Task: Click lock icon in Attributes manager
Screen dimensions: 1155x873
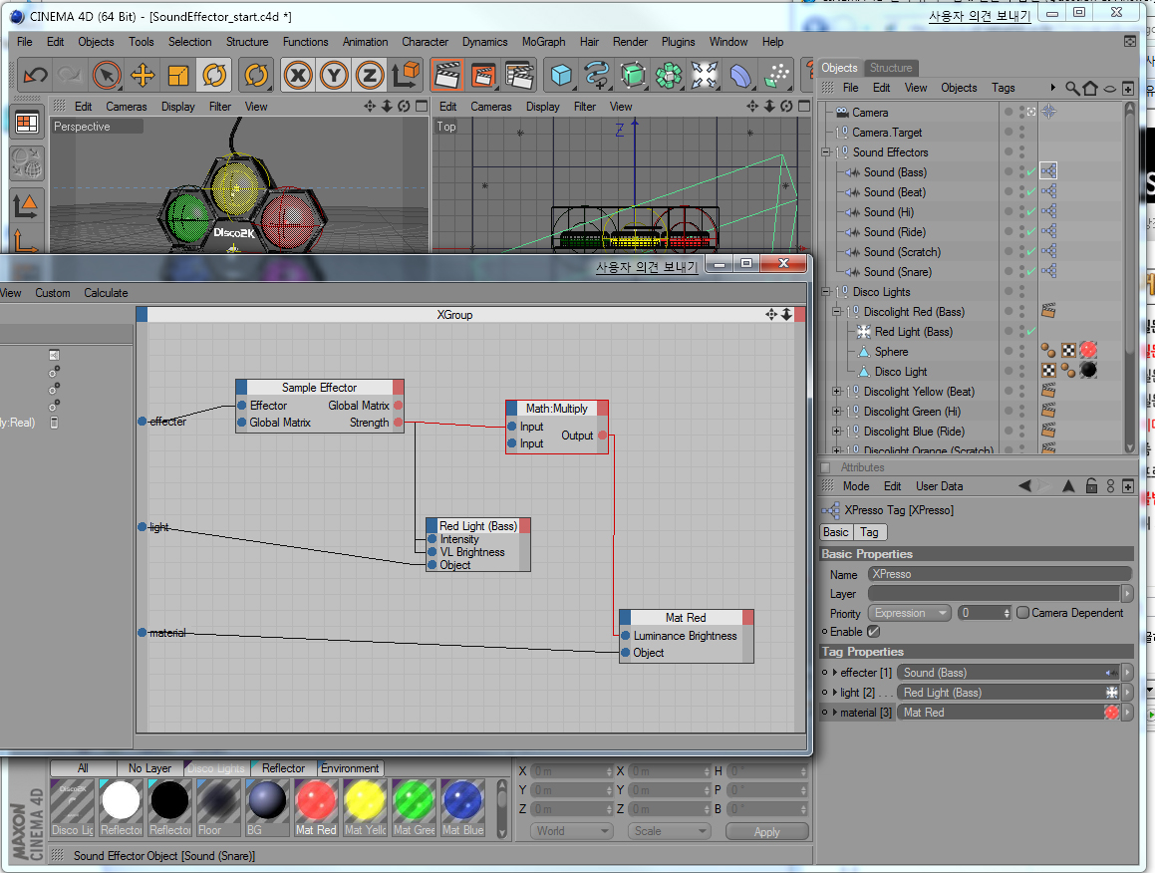Action: [1091, 486]
